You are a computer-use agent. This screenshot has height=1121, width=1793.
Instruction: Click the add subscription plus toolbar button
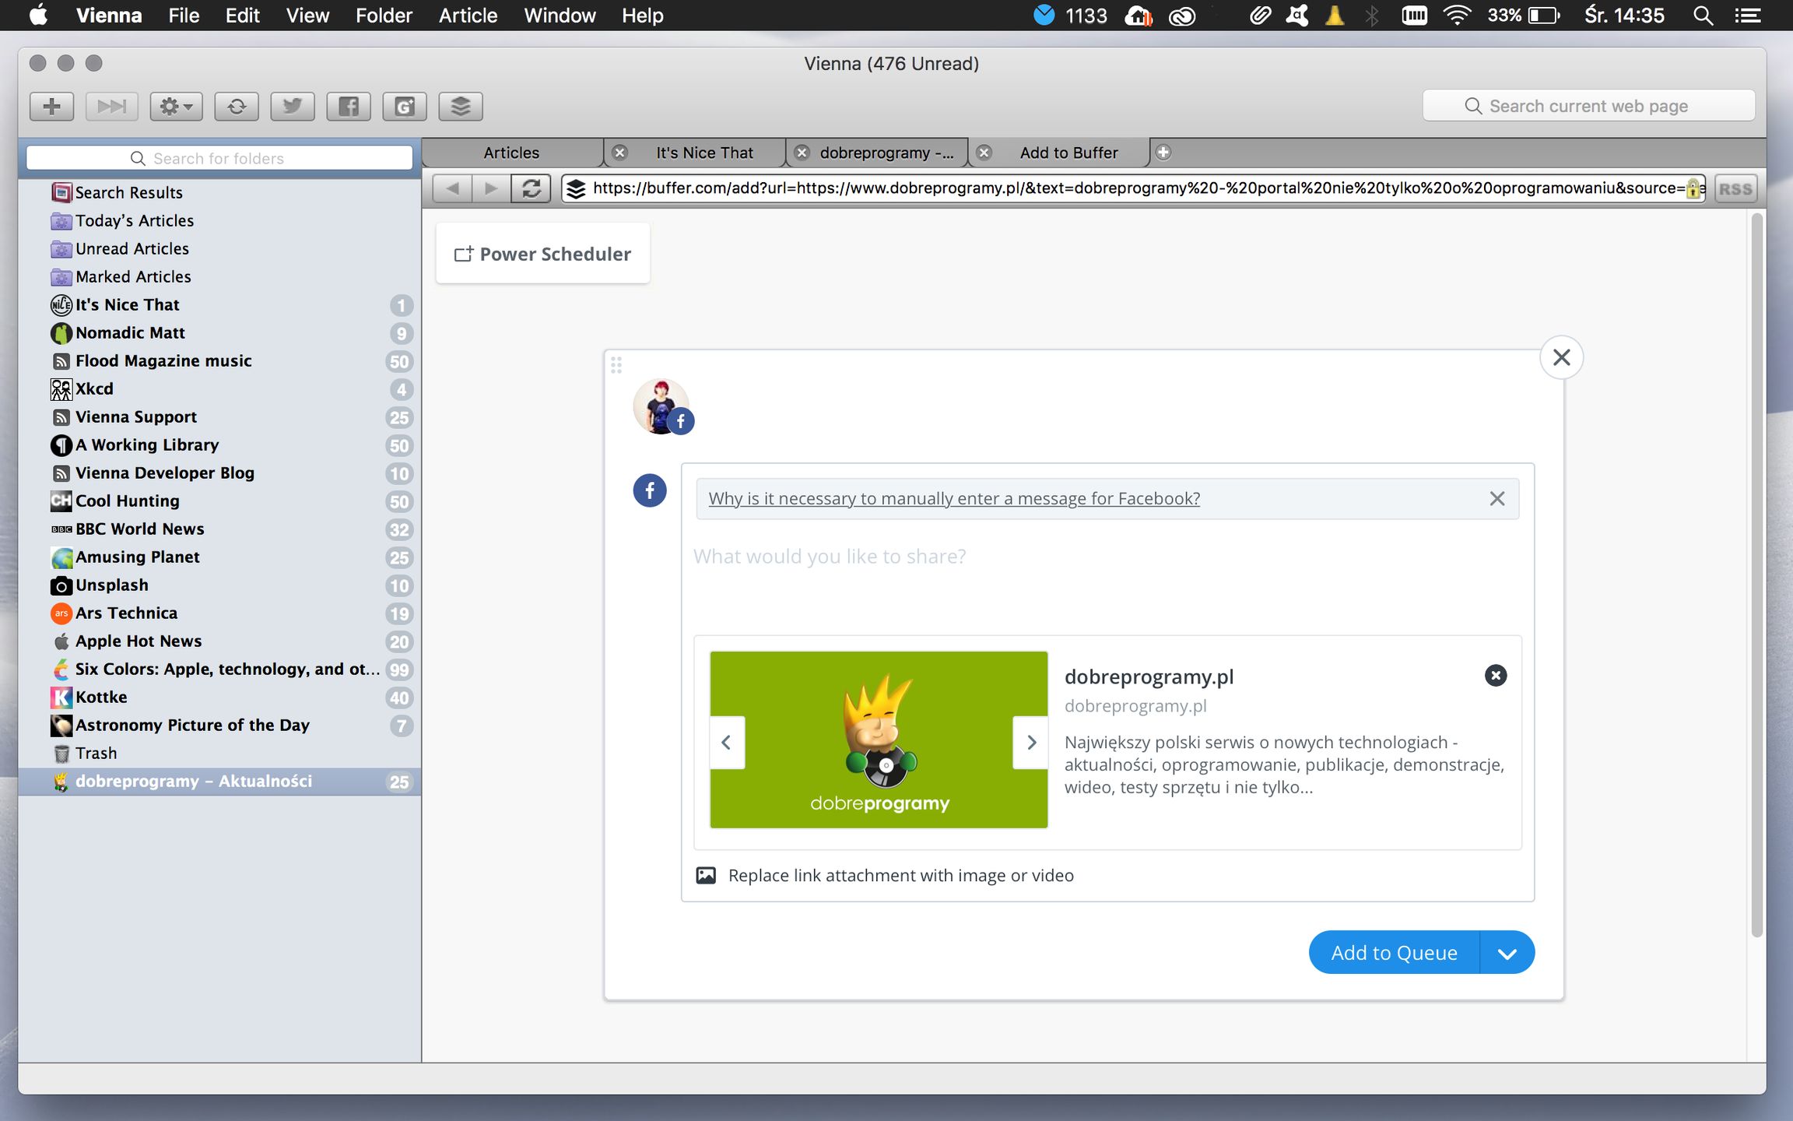click(51, 106)
